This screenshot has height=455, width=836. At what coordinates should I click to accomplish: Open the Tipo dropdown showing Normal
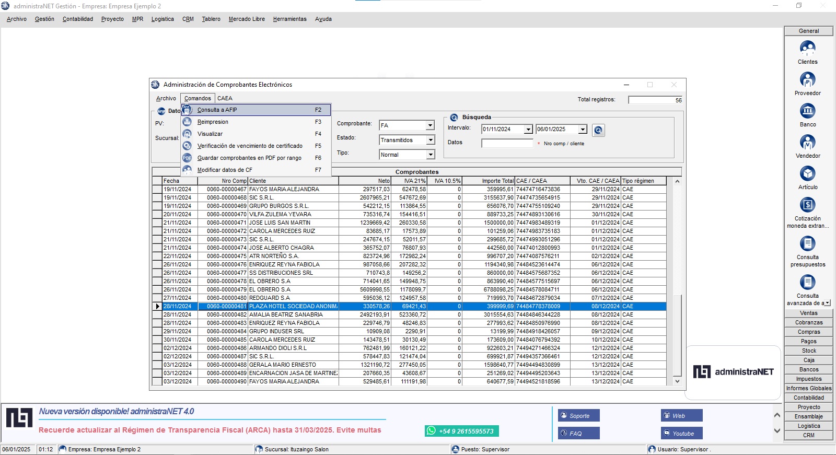[430, 155]
